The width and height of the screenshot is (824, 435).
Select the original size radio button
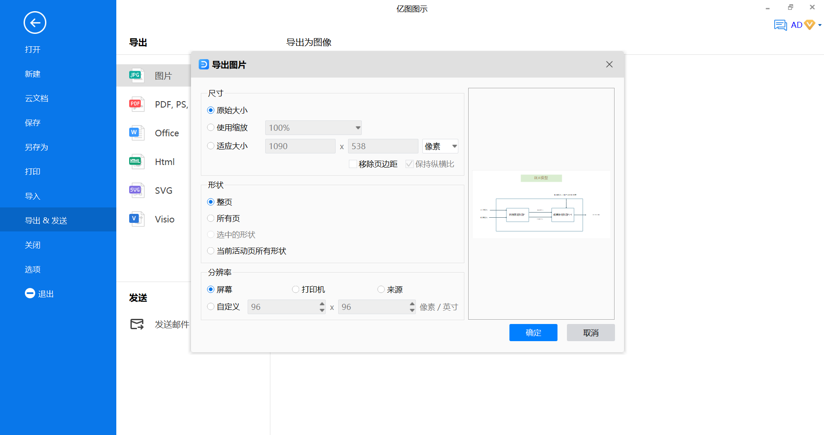(x=211, y=110)
